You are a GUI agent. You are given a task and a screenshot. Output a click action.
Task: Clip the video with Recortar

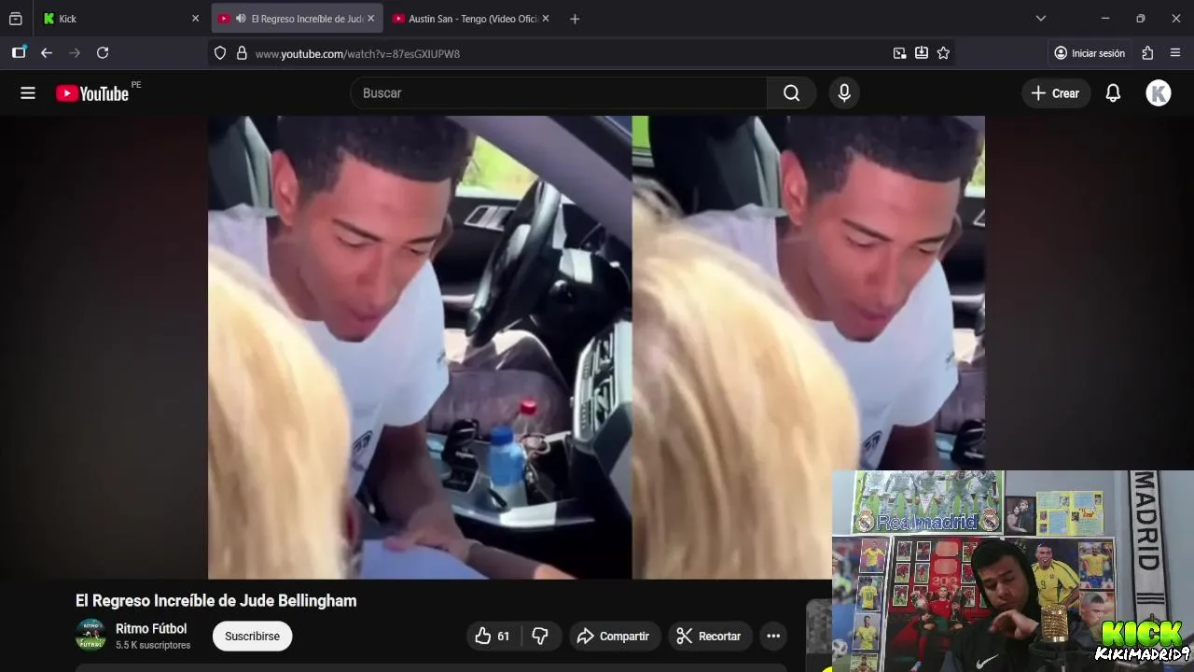point(710,637)
